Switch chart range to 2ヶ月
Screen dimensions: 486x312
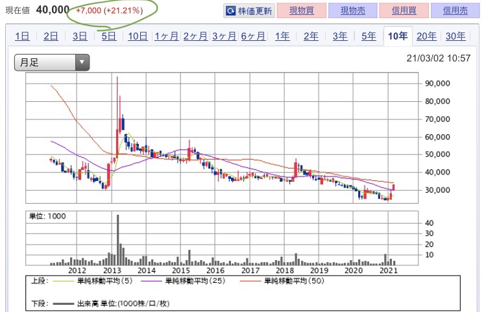195,36
